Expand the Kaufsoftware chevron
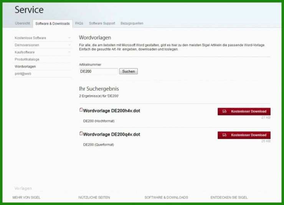This screenshot has height=205, width=284. tap(69, 52)
